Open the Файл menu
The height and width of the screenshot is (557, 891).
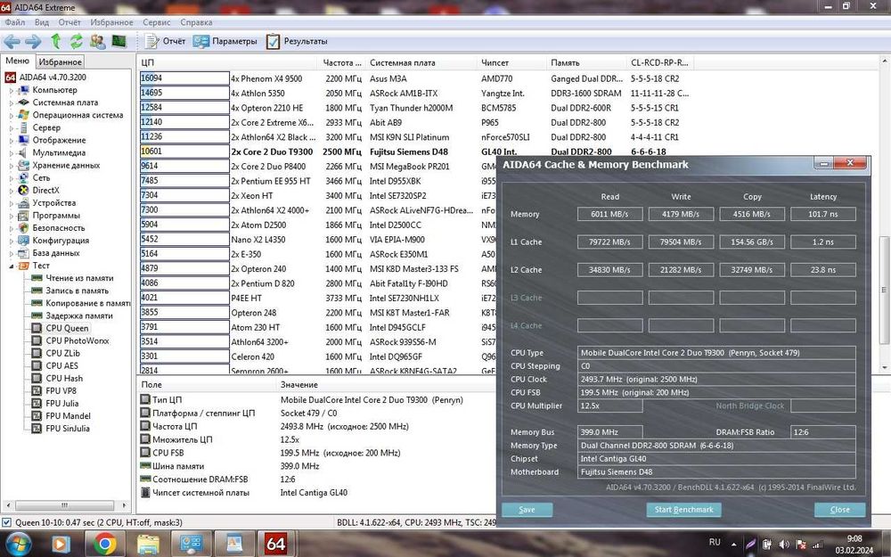pyautogui.click(x=15, y=22)
